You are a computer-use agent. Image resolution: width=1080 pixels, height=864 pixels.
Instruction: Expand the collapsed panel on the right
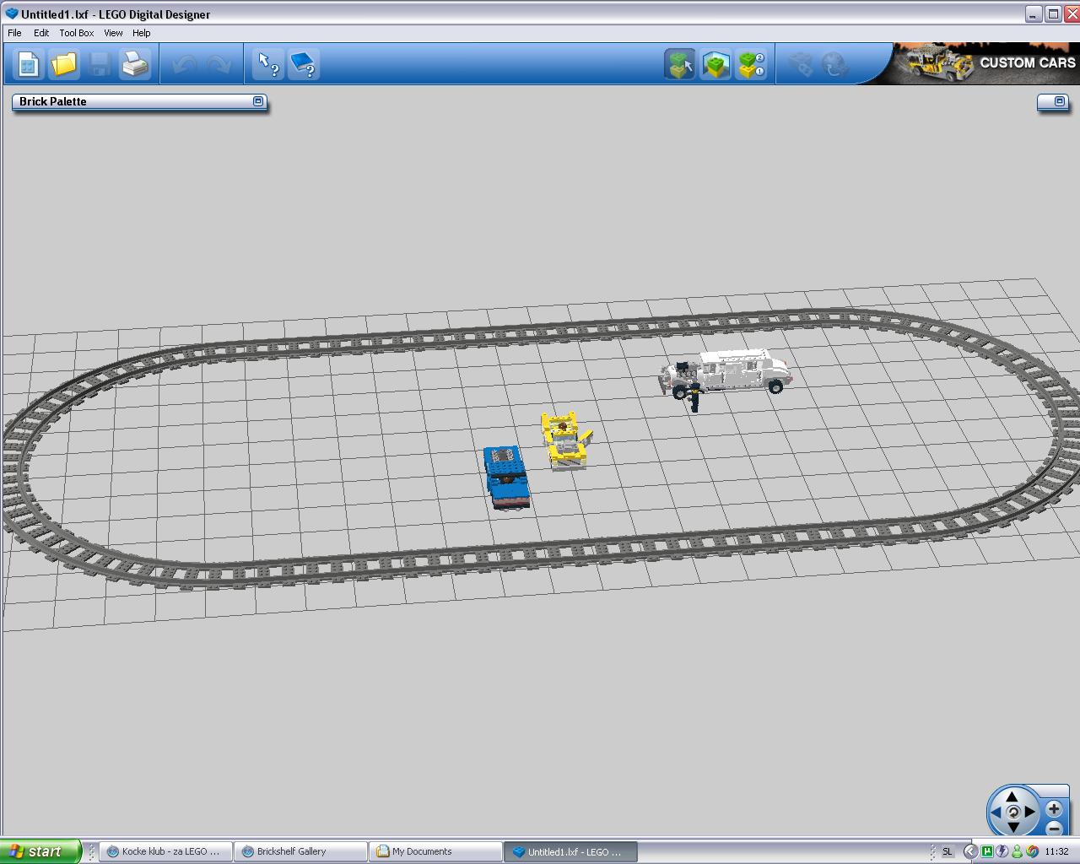click(x=1061, y=101)
